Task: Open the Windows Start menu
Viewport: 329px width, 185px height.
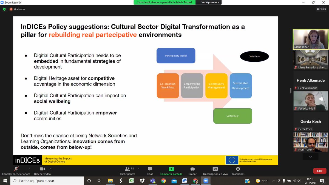Action: (5, 181)
